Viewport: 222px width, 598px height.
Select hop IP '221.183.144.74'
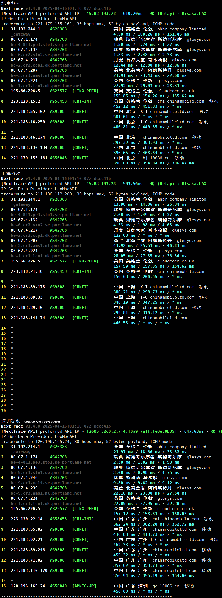pos(28,318)
